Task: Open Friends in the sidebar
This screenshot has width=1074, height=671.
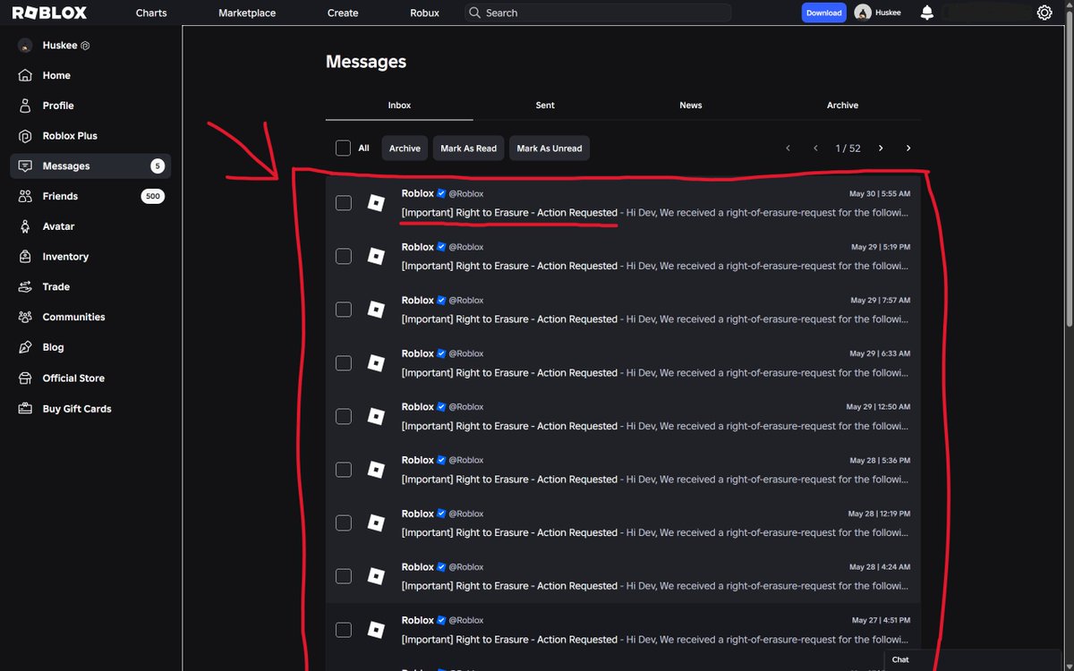Action: 60,196
